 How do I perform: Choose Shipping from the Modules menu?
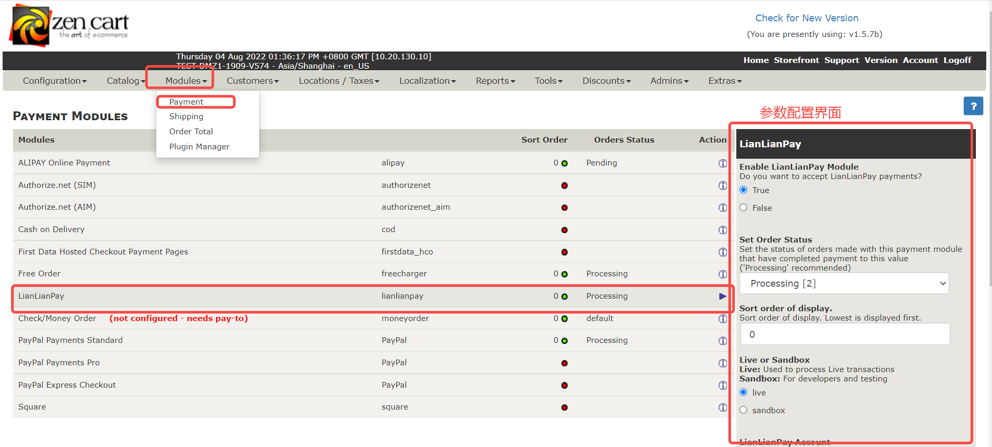coord(186,117)
